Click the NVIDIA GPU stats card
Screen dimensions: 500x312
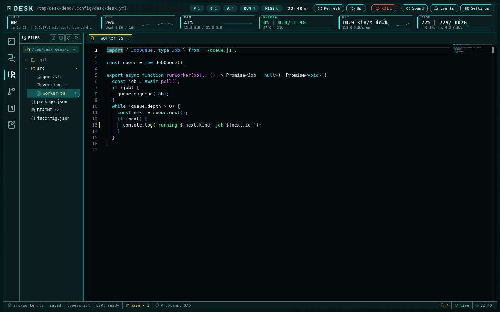coord(297,23)
